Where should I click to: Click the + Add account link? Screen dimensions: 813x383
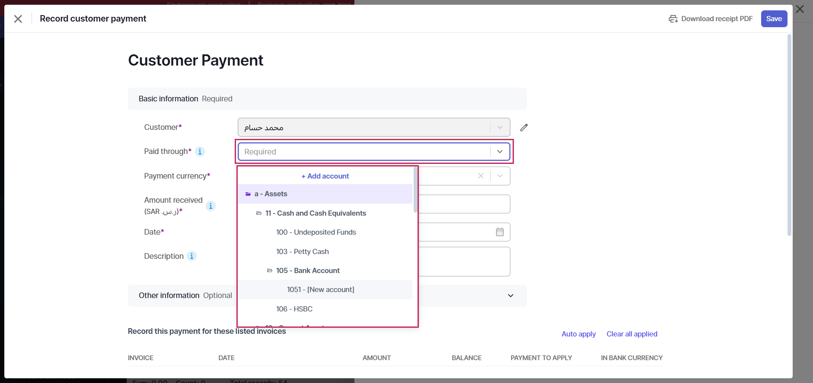click(325, 176)
